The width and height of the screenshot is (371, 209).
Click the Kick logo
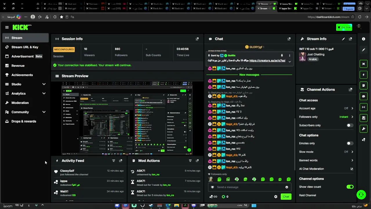click(22, 27)
